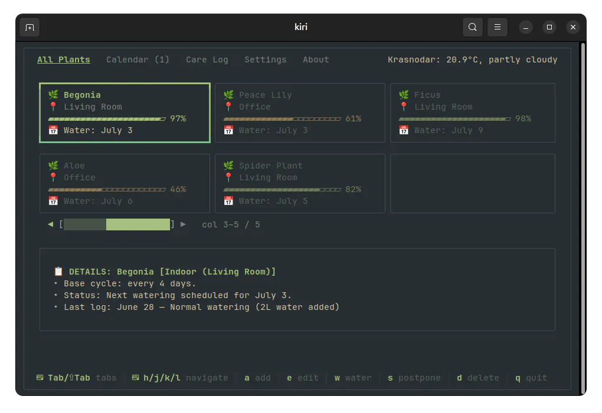The image size is (602, 413).
Task: Click the calendar icon on Peace Lily card
Action: (x=228, y=130)
